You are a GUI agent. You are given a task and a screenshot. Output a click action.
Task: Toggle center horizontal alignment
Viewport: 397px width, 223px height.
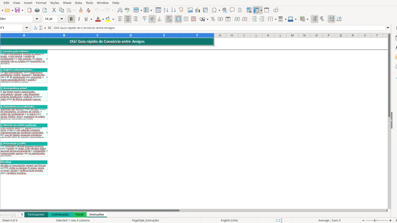[x=128, y=19]
